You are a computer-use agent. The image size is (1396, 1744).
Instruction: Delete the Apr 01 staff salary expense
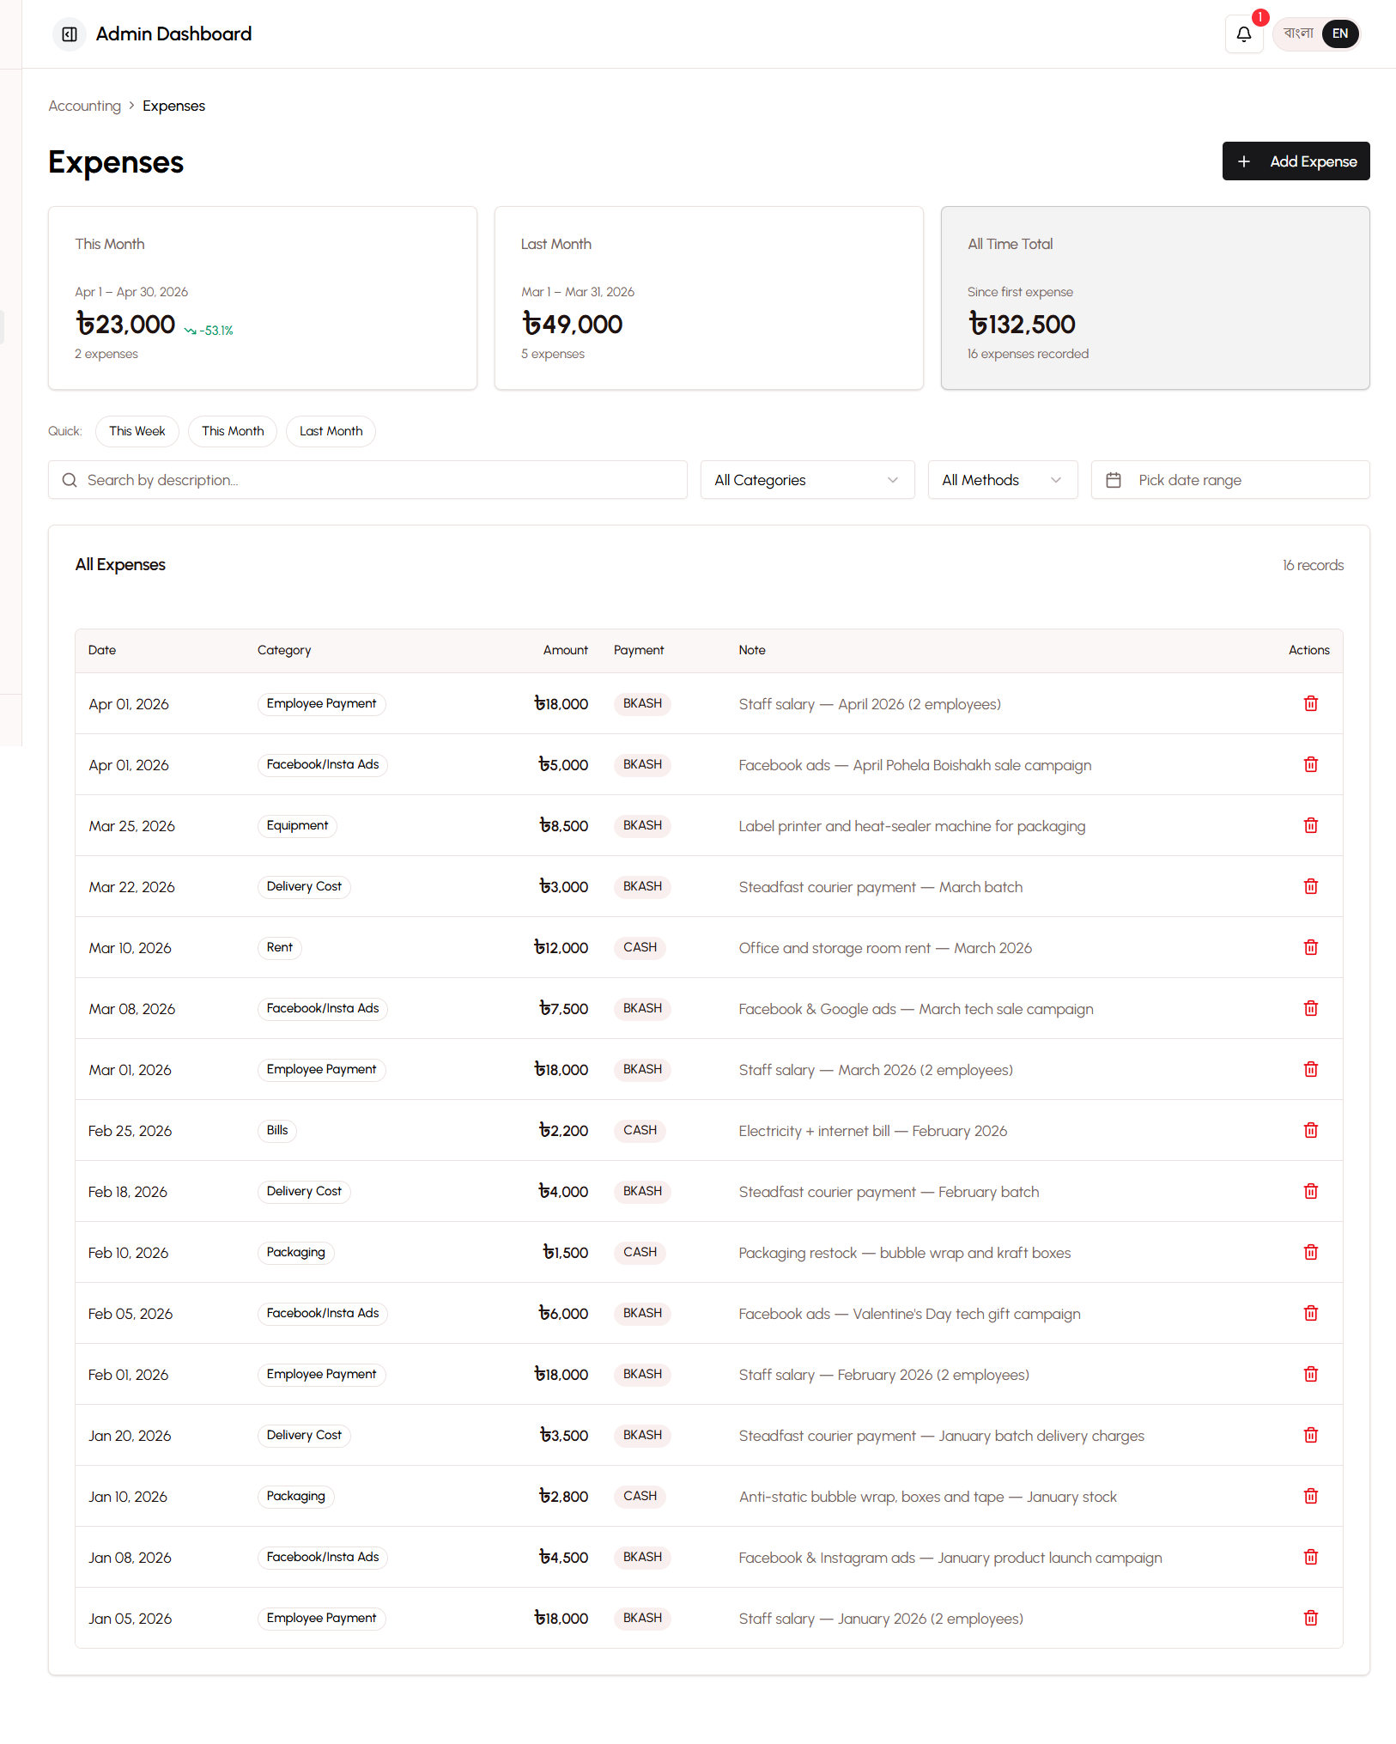coord(1310,703)
